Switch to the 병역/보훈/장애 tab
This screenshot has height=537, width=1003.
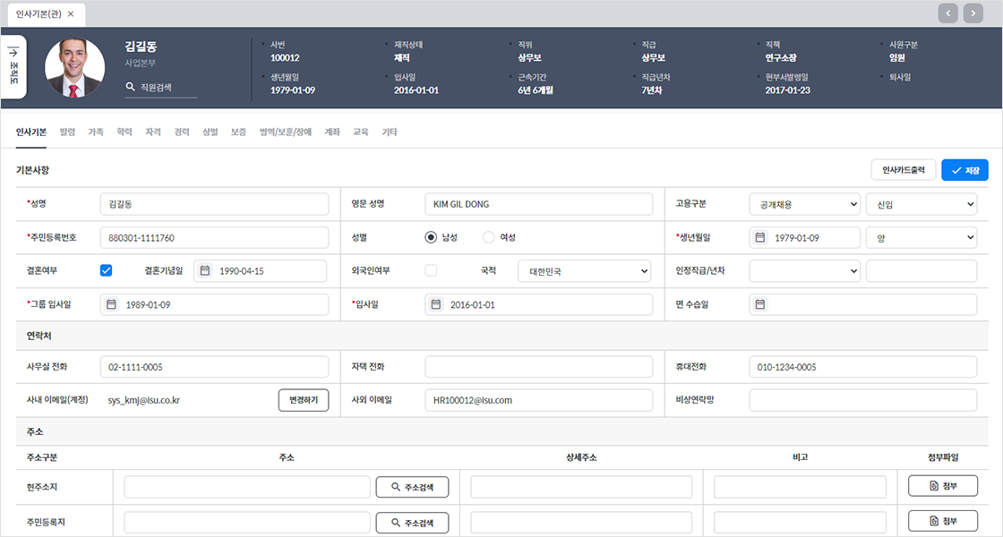pyautogui.click(x=286, y=132)
